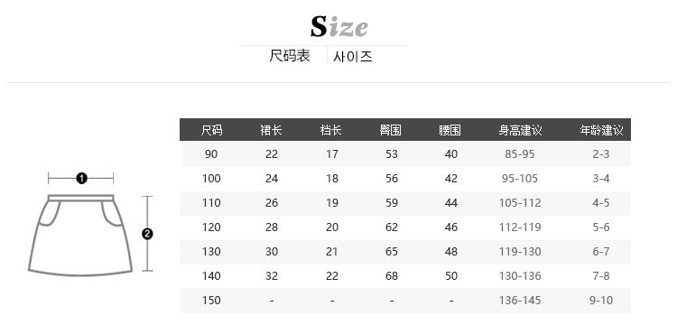Click the 9-10 age suggestion cell
Screen dimensions: 677x325
click(x=601, y=300)
